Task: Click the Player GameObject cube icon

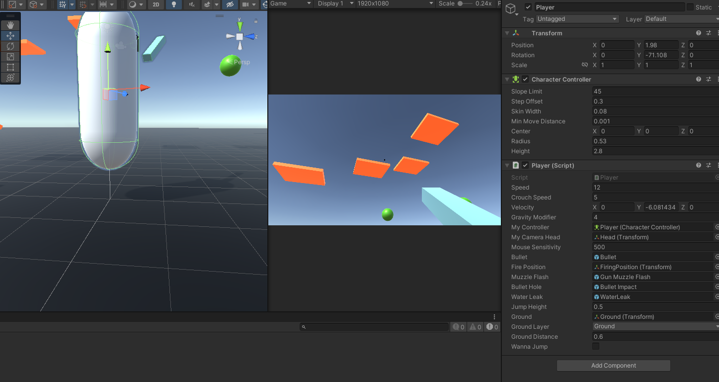Action: (x=511, y=8)
